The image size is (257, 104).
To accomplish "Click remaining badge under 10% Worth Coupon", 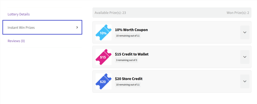I will coord(128,36).
